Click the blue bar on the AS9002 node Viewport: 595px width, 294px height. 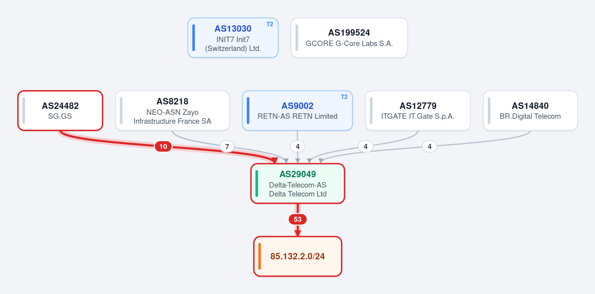pos(248,110)
